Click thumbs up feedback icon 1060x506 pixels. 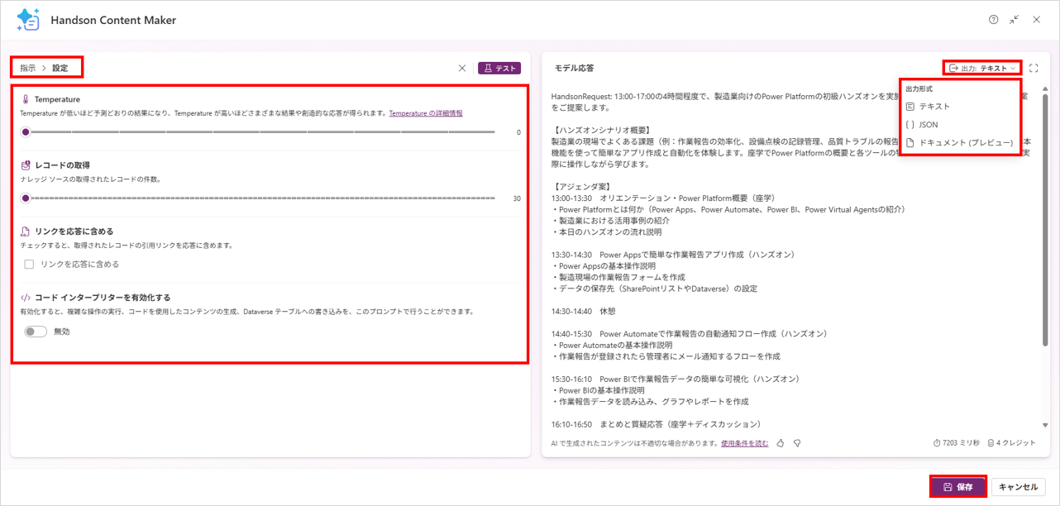(781, 443)
